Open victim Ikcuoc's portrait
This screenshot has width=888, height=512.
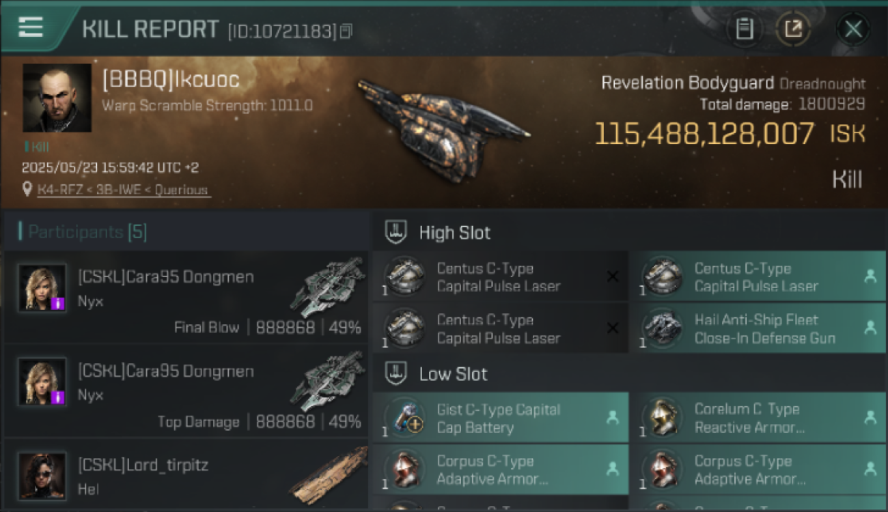[57, 98]
